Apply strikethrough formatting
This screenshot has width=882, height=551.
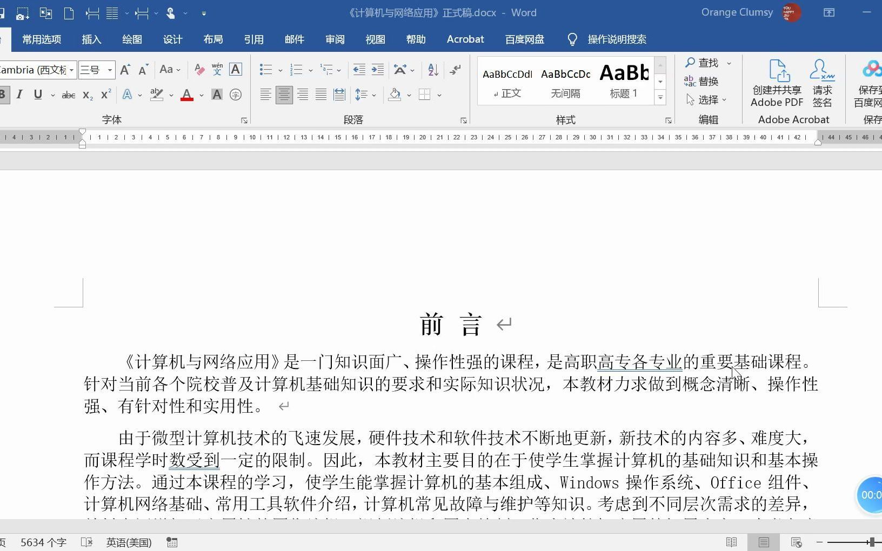(x=68, y=95)
